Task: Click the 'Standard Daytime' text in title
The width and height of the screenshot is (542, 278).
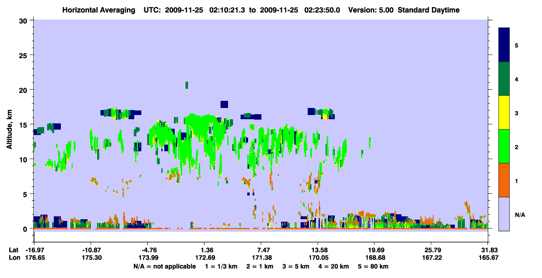Action: (429, 10)
